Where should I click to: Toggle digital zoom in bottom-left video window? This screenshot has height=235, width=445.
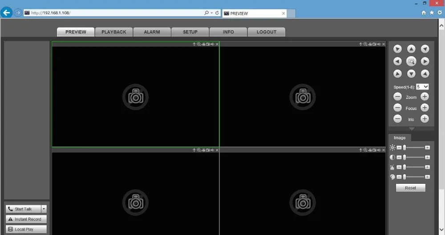click(x=198, y=150)
